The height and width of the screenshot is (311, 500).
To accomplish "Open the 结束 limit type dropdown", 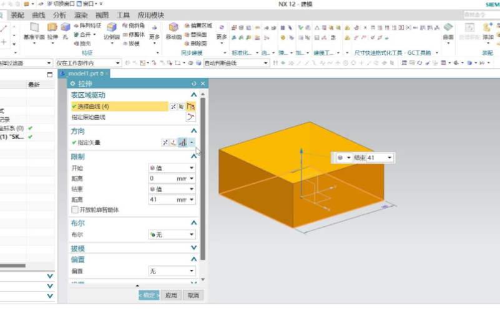I will (x=172, y=189).
